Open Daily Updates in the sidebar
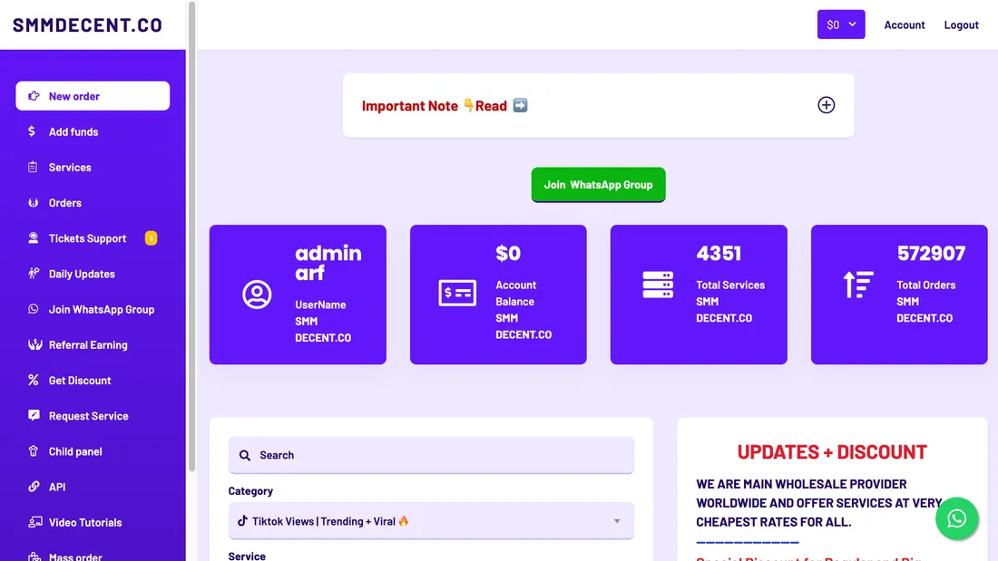 [93, 274]
